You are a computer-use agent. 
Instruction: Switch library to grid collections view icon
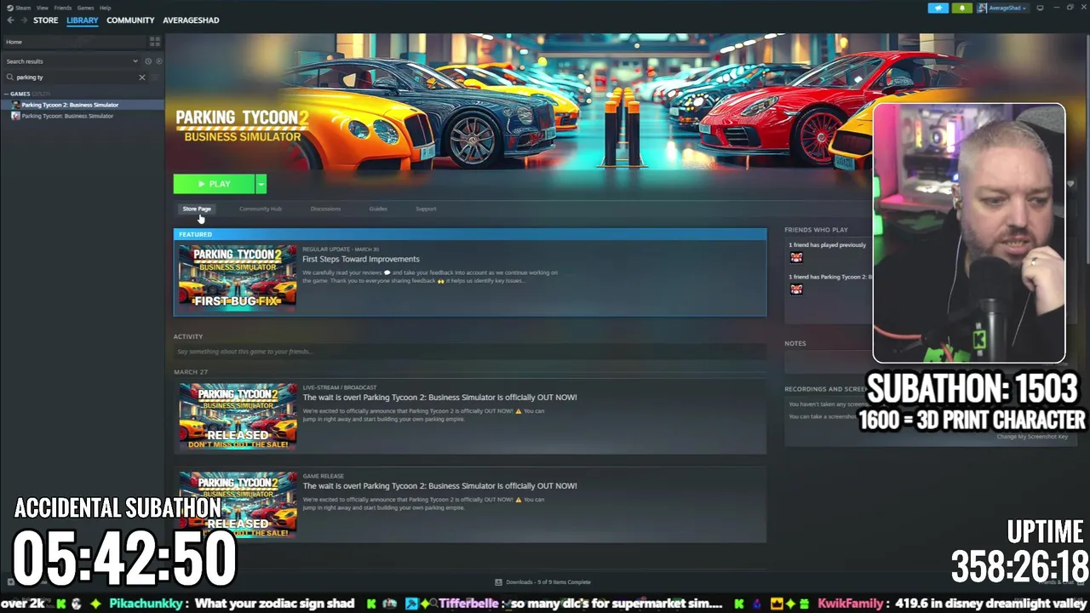(x=155, y=42)
